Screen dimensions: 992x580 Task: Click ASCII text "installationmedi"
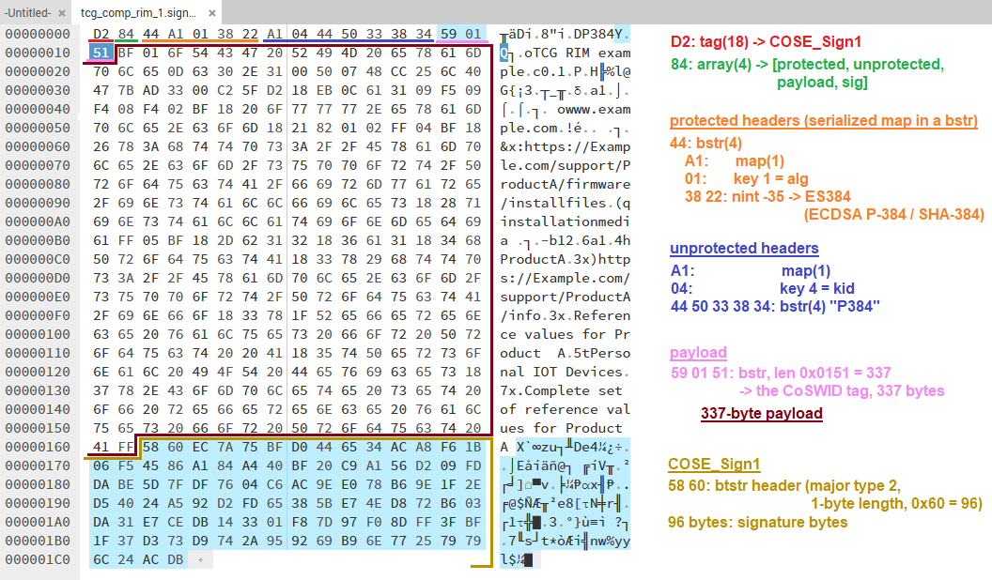565,221
